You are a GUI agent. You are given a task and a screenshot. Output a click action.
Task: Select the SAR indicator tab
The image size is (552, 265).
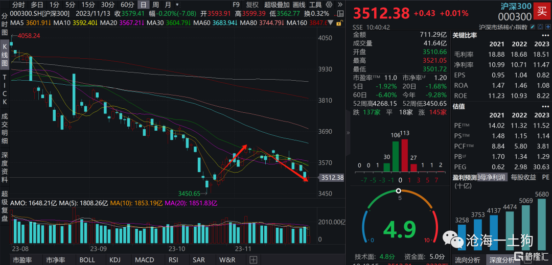[198, 260]
